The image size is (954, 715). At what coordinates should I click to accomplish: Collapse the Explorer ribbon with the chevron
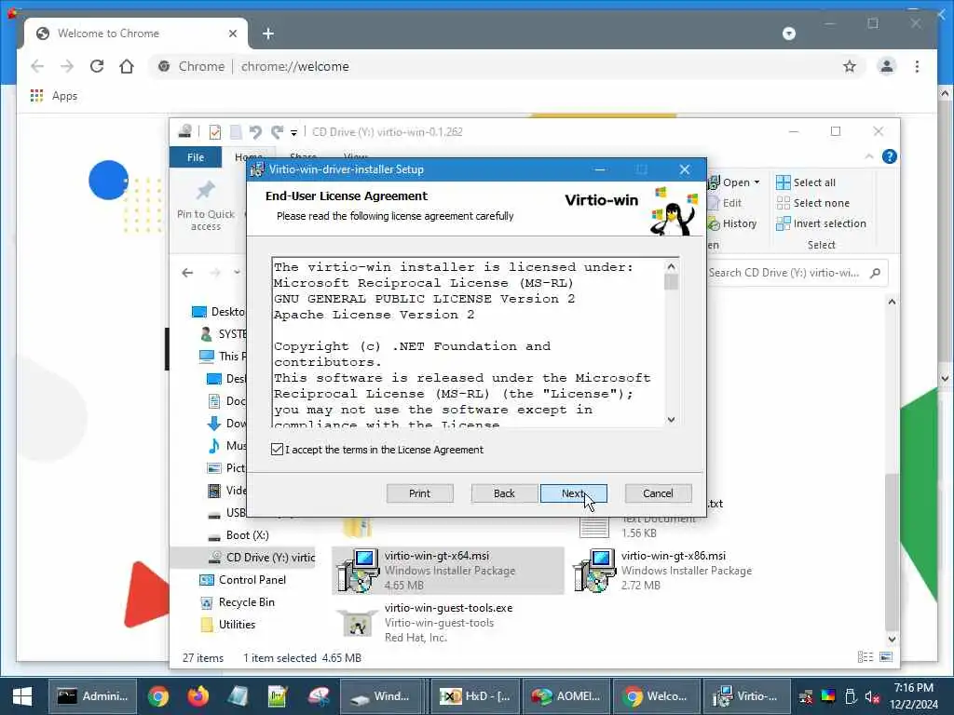[x=869, y=156]
